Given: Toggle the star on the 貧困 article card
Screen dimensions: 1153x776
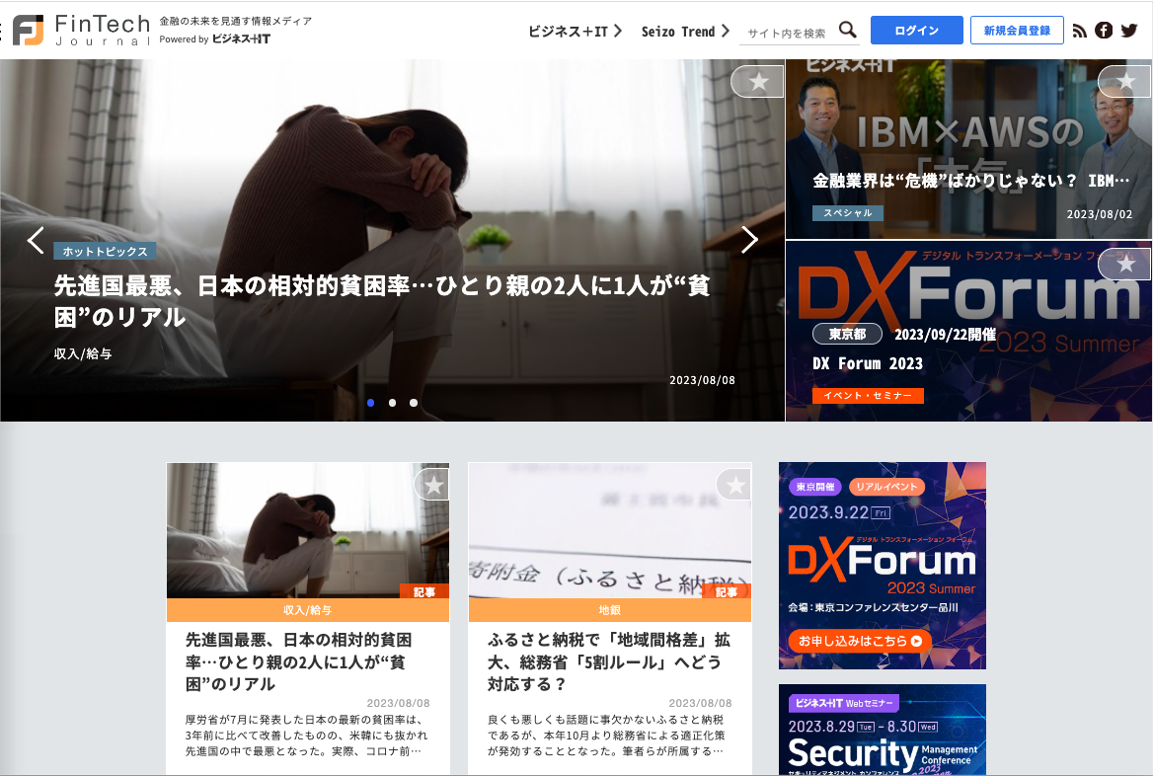Looking at the screenshot, I should pyautogui.click(x=432, y=485).
